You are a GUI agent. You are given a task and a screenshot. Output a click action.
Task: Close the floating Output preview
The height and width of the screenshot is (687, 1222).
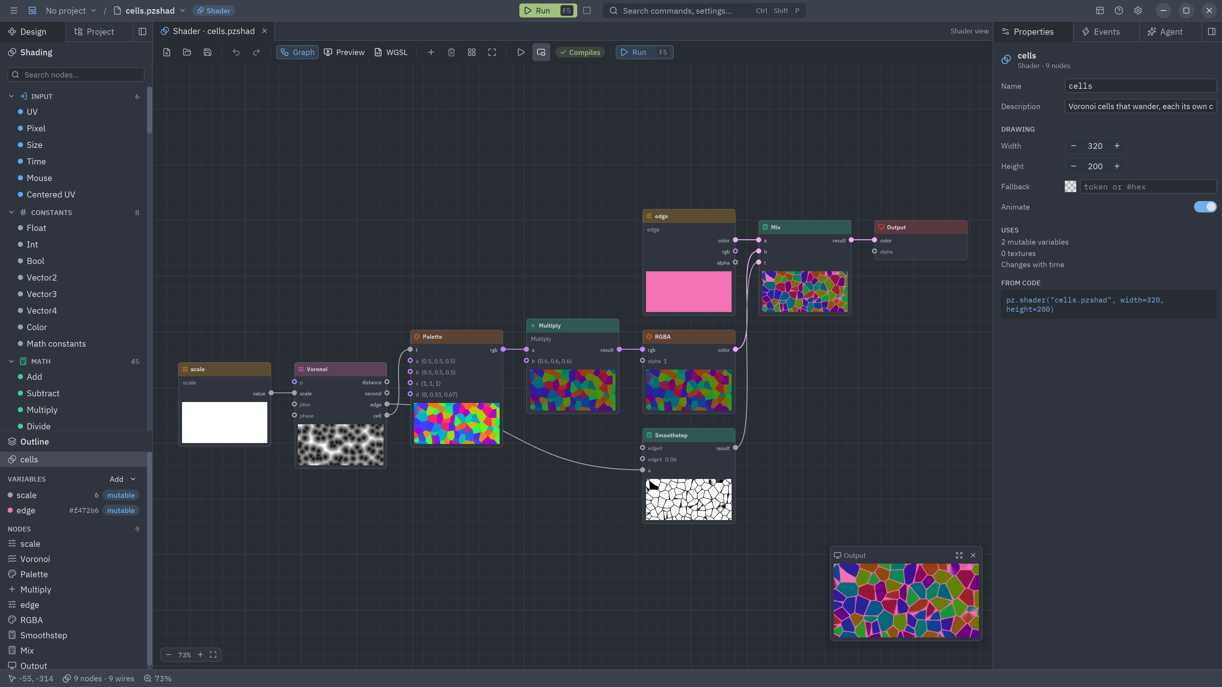pos(973,555)
